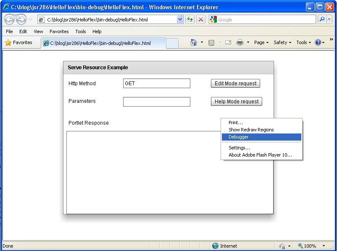This screenshot has height=251, width=337.
Task: Open the Safety command bar menu
Action: (x=282, y=42)
